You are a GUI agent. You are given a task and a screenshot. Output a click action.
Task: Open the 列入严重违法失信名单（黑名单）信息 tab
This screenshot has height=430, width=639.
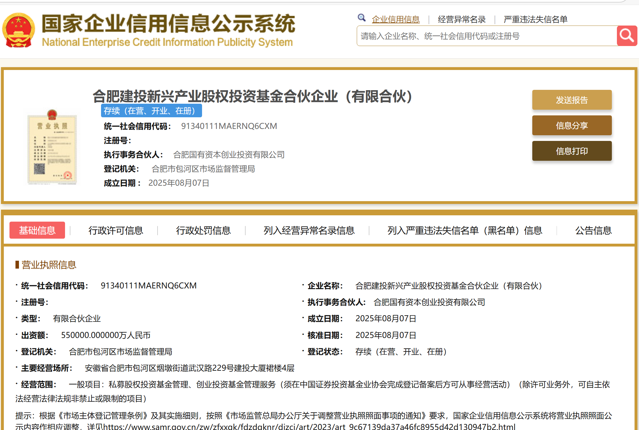point(465,230)
